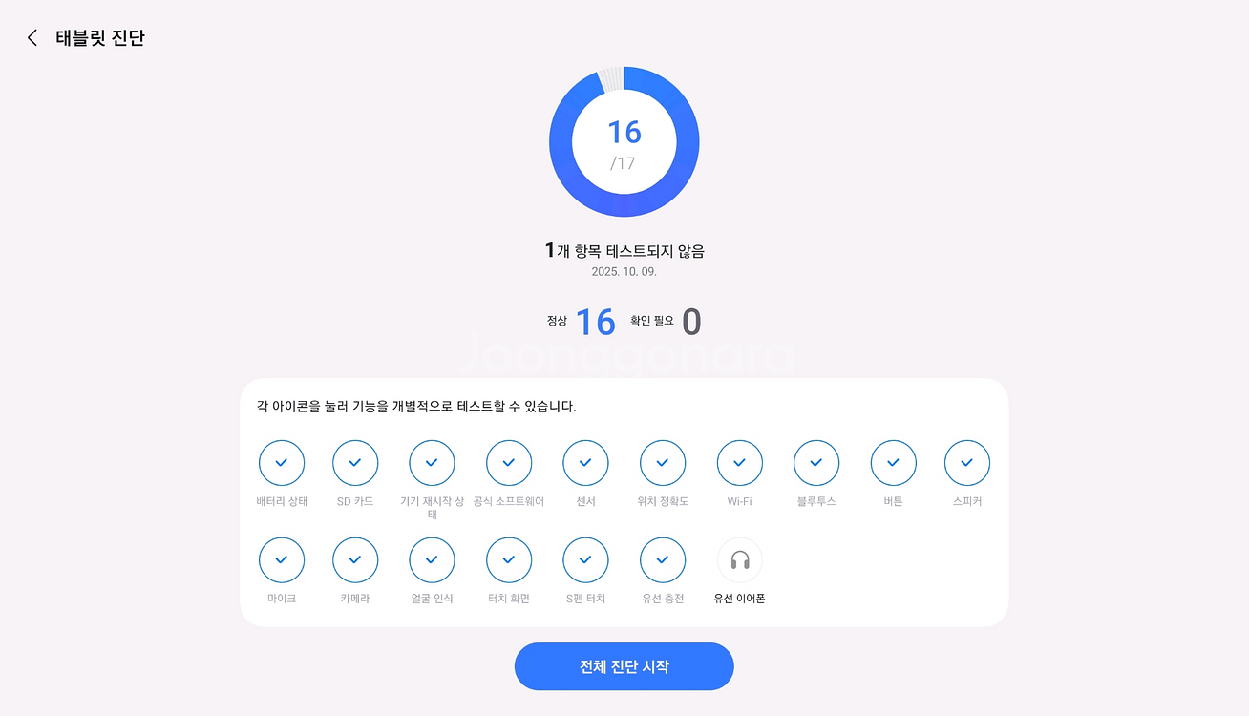This screenshot has width=1249, height=716.
Task: Go back from 태블릿 진단 screen
Action: tap(32, 38)
